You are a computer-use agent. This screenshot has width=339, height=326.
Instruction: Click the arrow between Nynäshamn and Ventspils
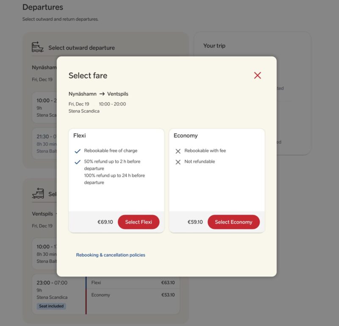point(102,94)
